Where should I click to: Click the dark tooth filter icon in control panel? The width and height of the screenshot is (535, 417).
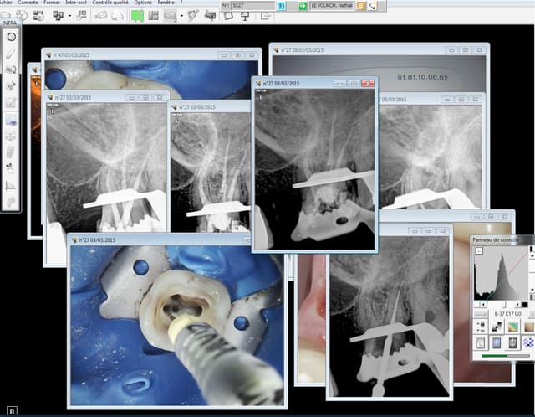[512, 342]
